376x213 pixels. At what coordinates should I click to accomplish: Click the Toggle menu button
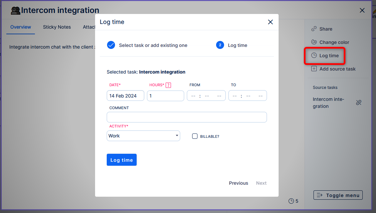click(x=338, y=195)
